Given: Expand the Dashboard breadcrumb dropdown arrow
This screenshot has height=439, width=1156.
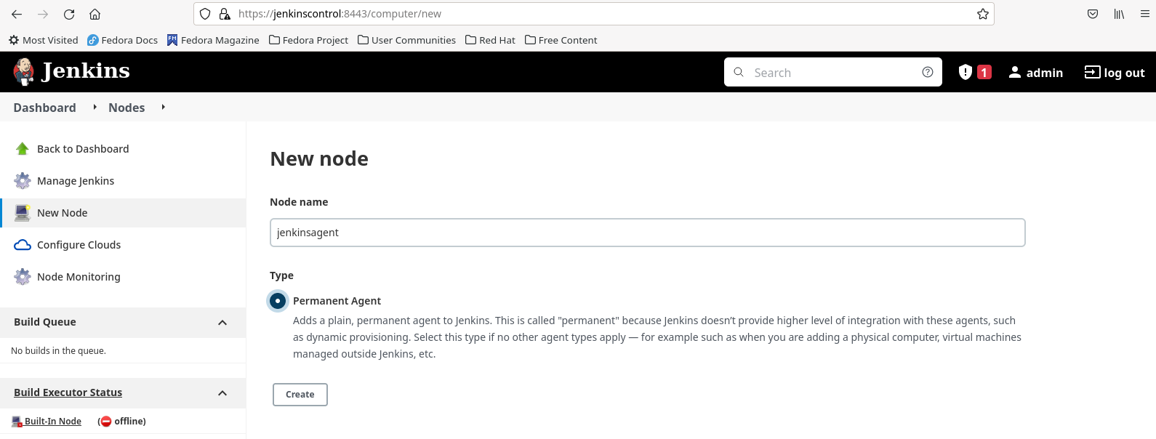Looking at the screenshot, I should (95, 107).
